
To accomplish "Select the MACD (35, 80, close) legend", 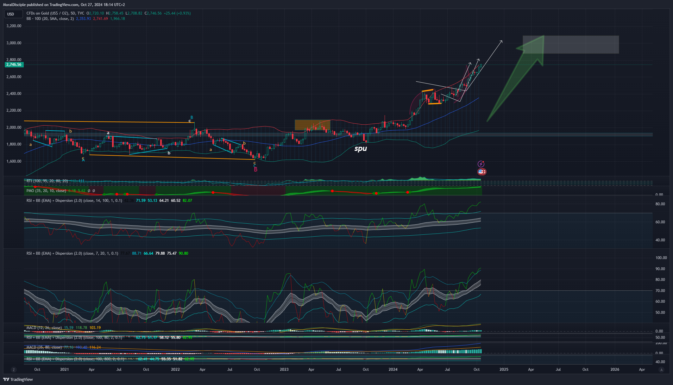I will (x=44, y=347).
